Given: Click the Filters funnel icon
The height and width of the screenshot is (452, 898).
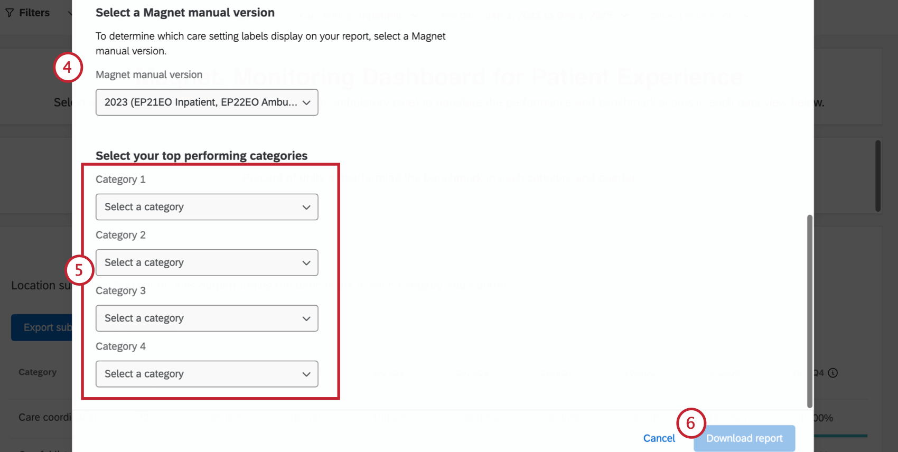Looking at the screenshot, I should pos(8,12).
